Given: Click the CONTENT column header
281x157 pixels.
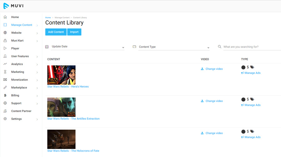Looking at the screenshot, I should (x=54, y=59).
